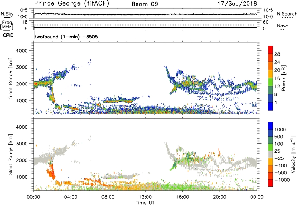
Task: Click the '12:00' time axis label
Action: (145, 197)
